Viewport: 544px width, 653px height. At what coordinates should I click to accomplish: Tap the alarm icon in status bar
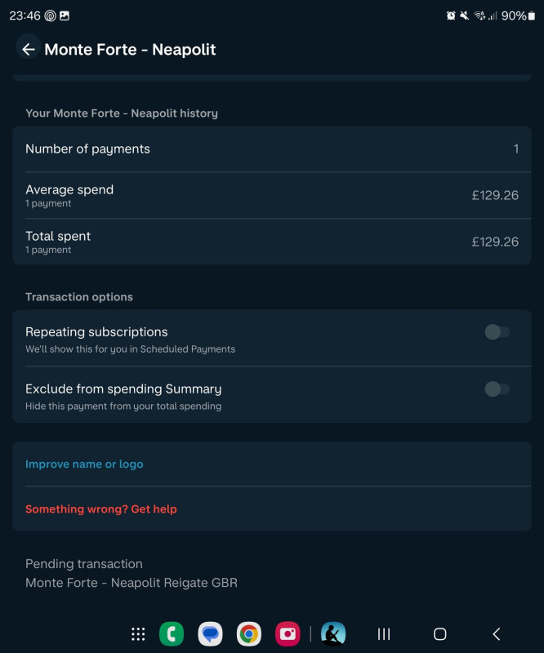[x=451, y=16]
